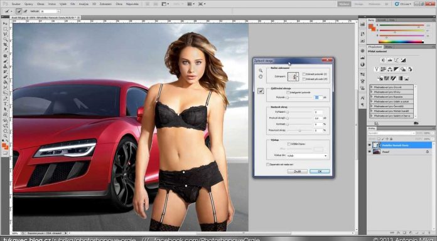Toggle Odstranit barvy checkbox

pos(289,144)
